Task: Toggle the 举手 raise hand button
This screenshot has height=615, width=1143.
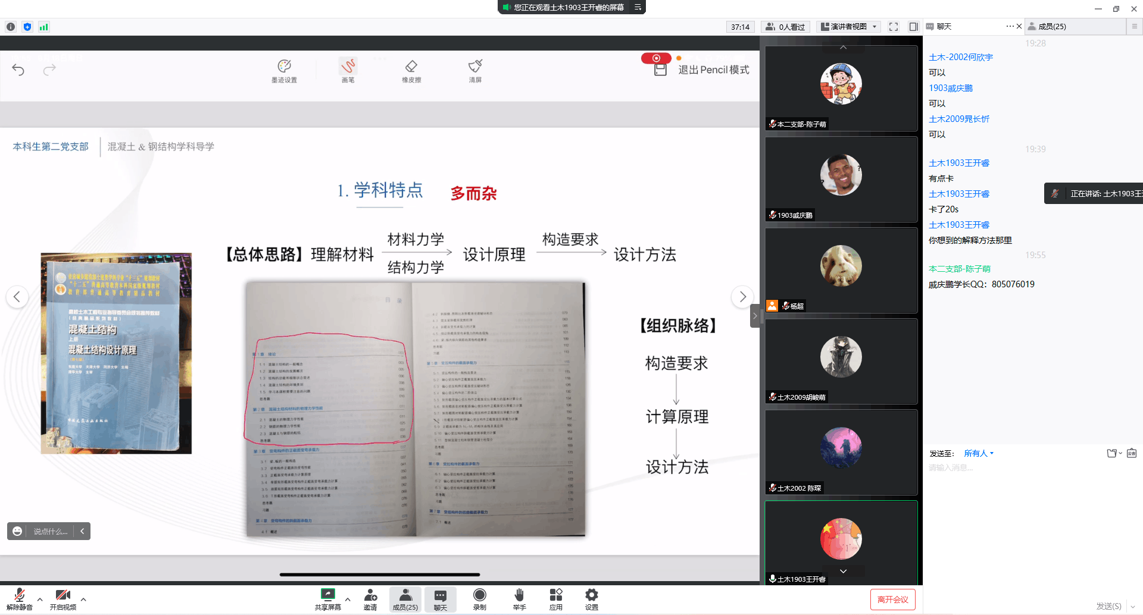Action: tap(519, 598)
